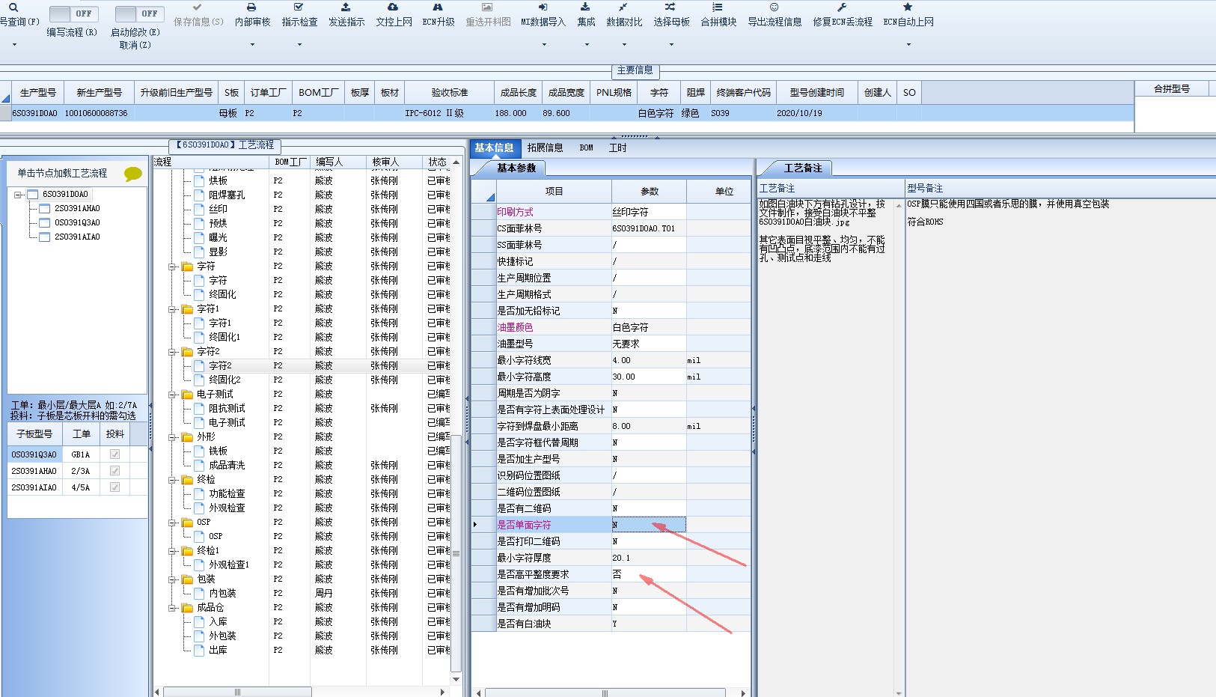Image resolution: width=1216 pixels, height=697 pixels.
Task: Open dropdown arrow under 号查询
Action: point(14,45)
